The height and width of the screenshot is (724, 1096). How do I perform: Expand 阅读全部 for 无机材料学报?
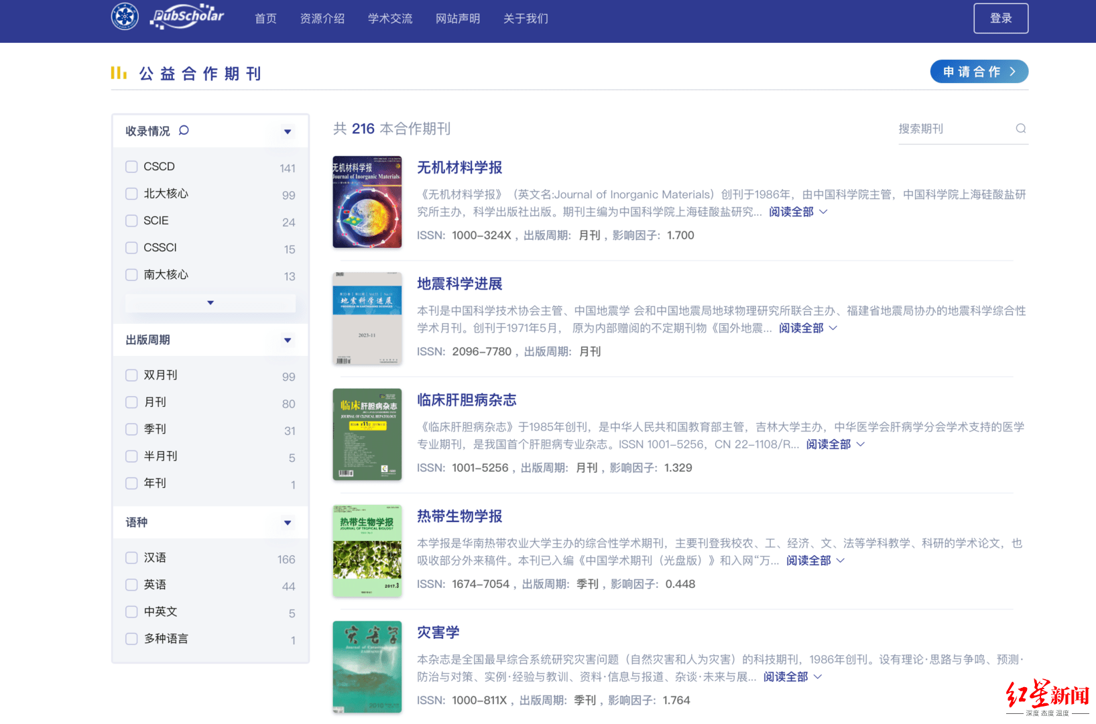[x=798, y=212]
